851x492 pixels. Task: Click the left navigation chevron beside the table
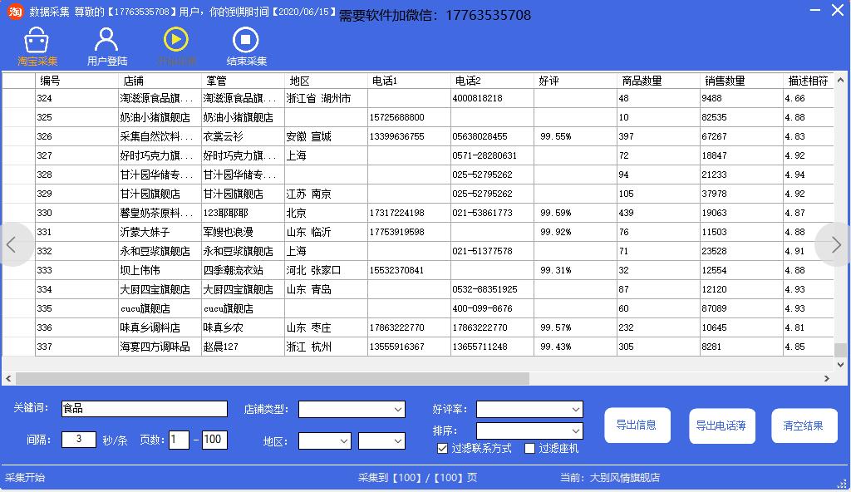[x=13, y=244]
